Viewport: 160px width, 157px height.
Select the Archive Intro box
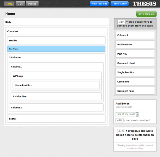coord(135,44)
